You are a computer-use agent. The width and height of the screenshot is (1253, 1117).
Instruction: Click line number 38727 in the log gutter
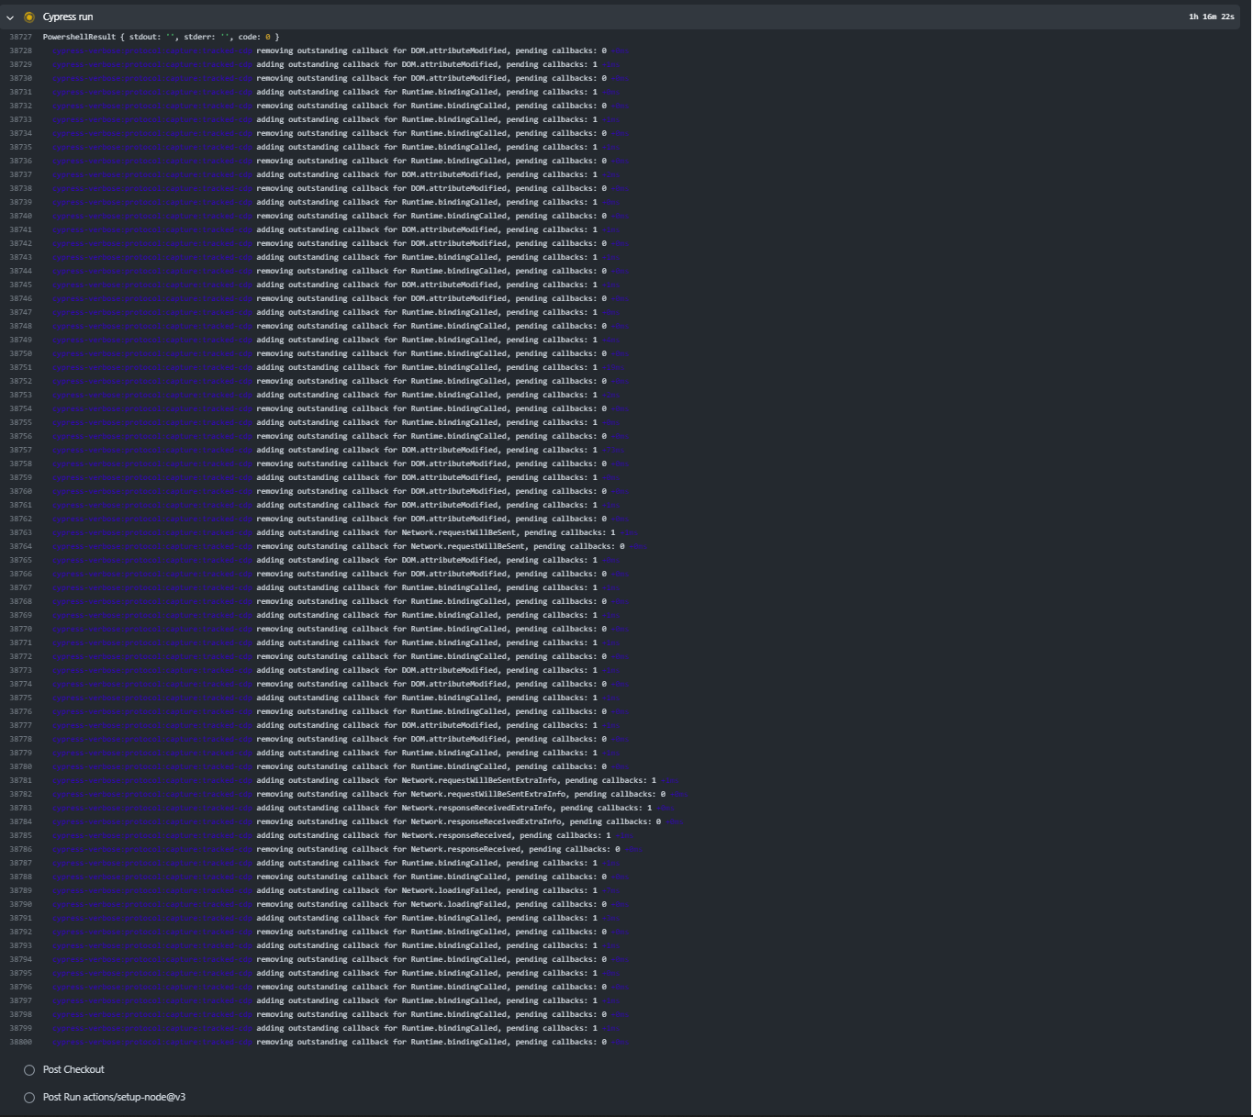20,36
